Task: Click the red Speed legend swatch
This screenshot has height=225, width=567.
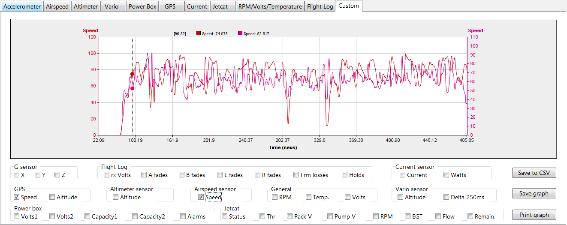Action: coord(198,33)
